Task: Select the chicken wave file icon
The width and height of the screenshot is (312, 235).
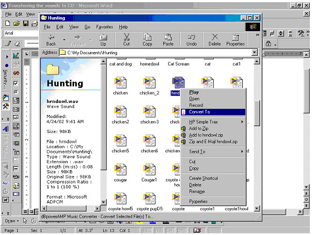Action: pyautogui.click(x=120, y=83)
